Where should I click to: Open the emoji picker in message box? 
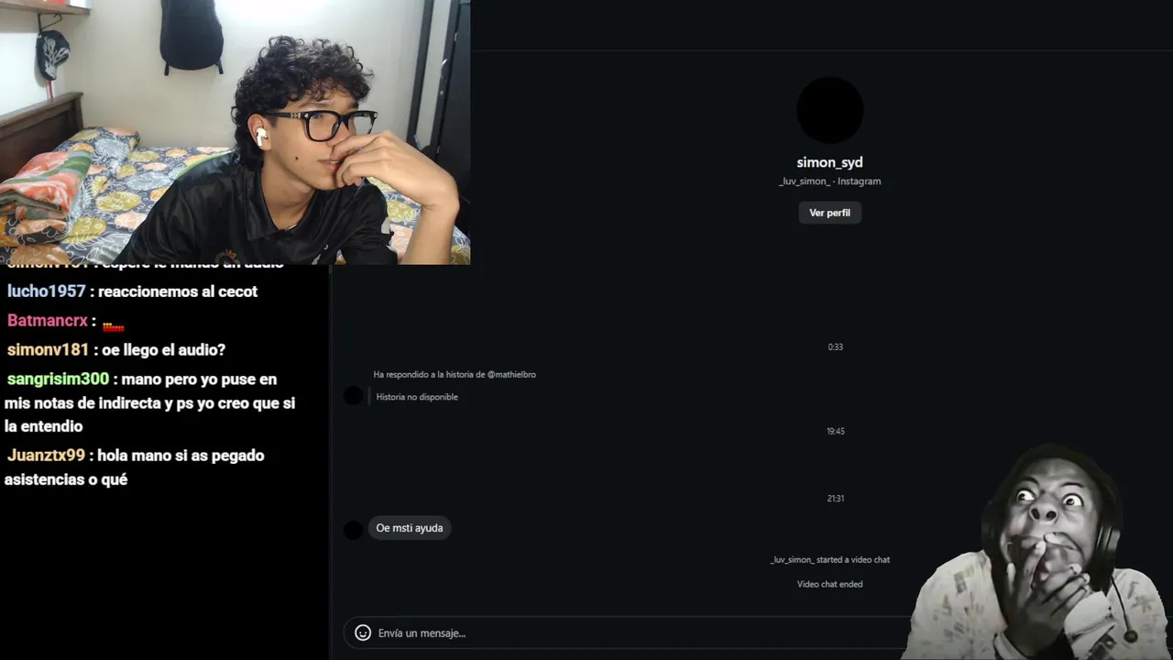(x=363, y=632)
